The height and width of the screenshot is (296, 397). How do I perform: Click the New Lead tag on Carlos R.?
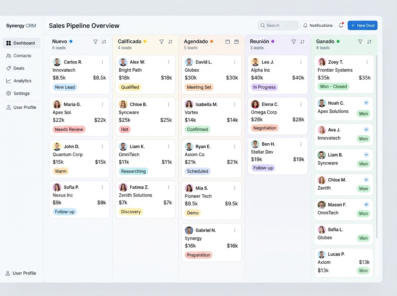(x=65, y=87)
